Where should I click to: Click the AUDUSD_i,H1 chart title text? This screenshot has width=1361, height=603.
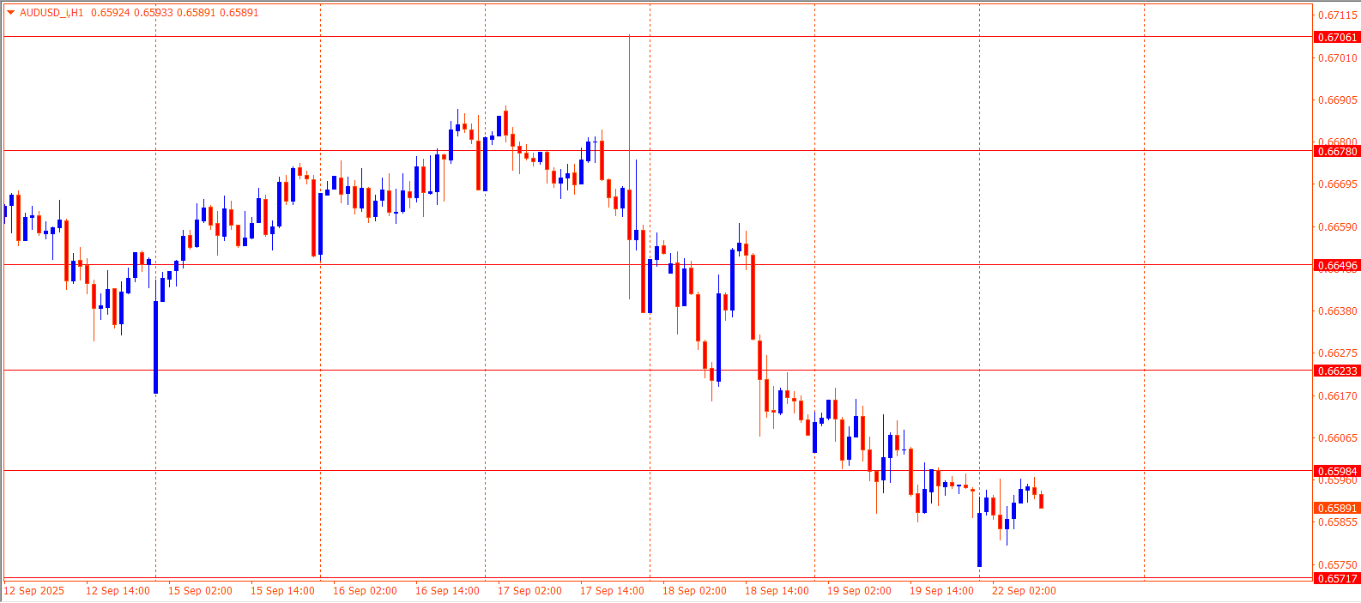pyautogui.click(x=51, y=13)
